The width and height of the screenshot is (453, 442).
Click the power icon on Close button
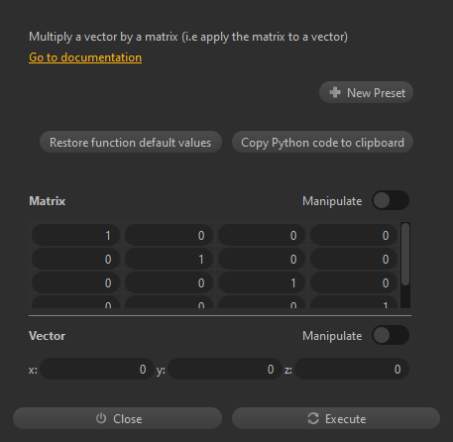(101, 418)
